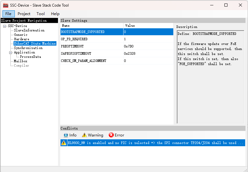Select Hardware in the navigation tree
This screenshot has height=172, width=248.
click(x=21, y=39)
